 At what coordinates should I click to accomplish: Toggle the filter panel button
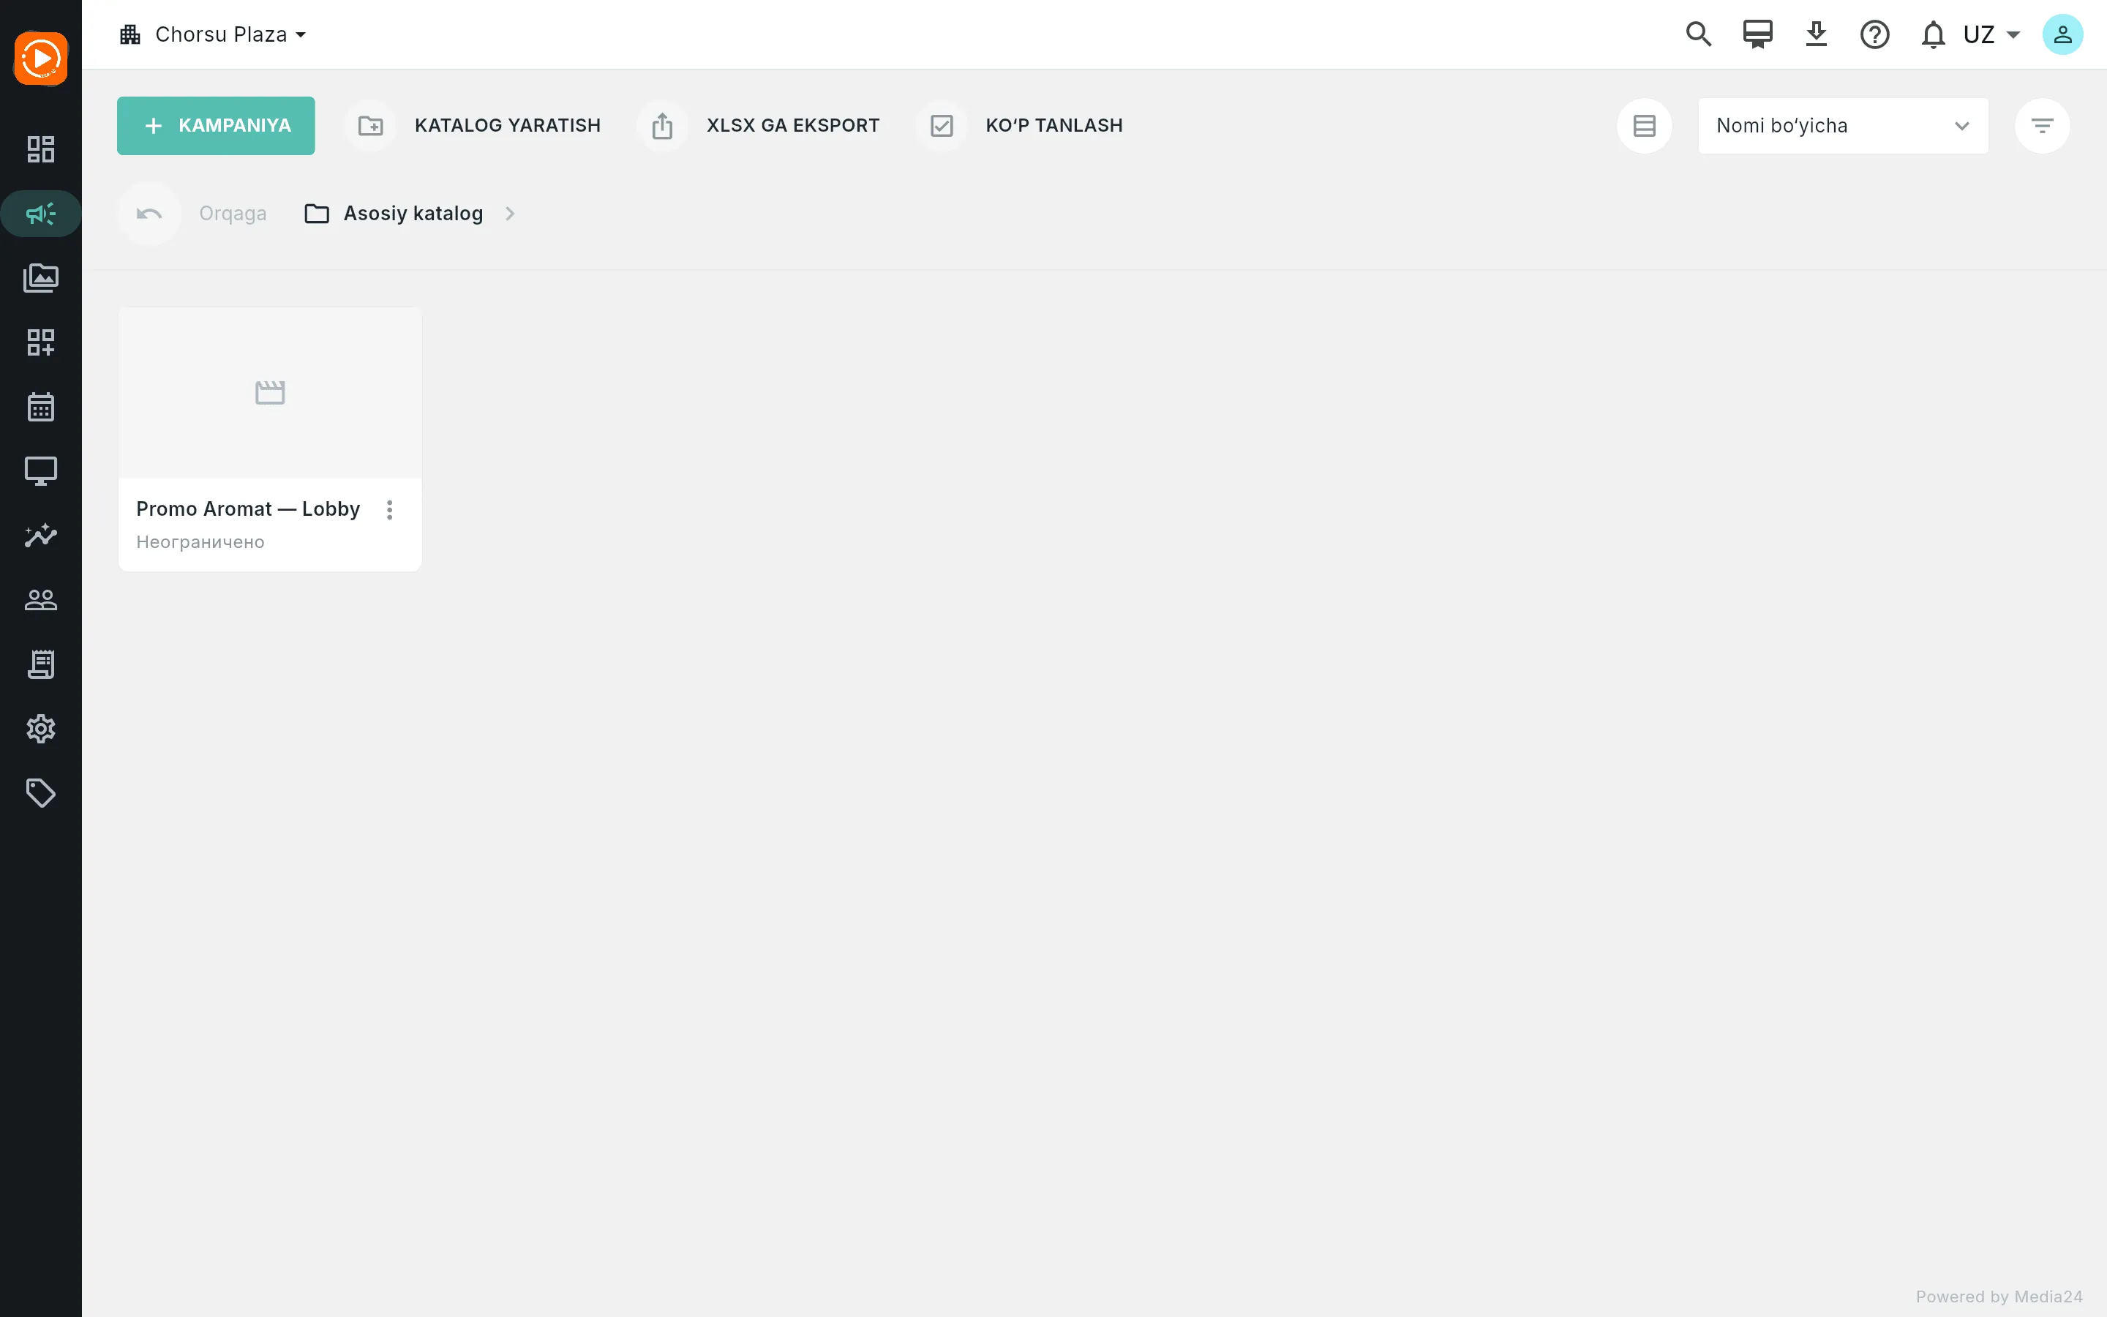(x=2042, y=125)
